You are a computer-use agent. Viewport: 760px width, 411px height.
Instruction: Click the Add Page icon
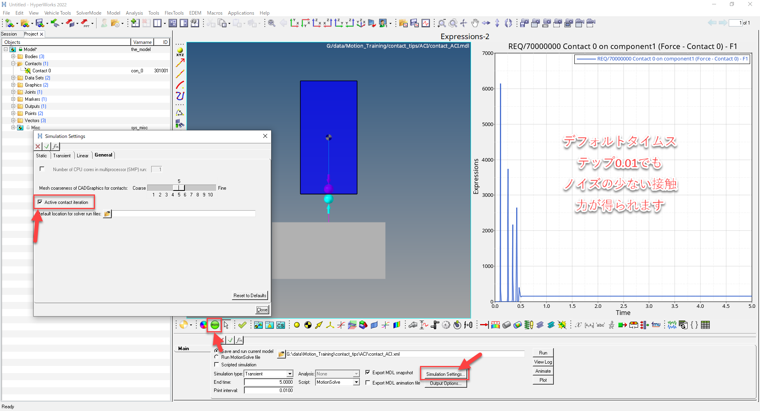[x=135, y=23]
